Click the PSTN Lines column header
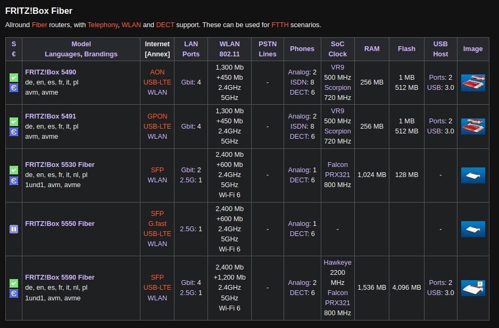499x328 pixels. pyautogui.click(x=268, y=49)
